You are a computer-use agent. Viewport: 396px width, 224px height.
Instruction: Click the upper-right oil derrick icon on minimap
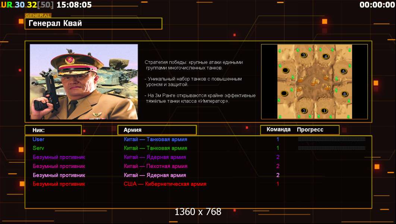pos(327,78)
